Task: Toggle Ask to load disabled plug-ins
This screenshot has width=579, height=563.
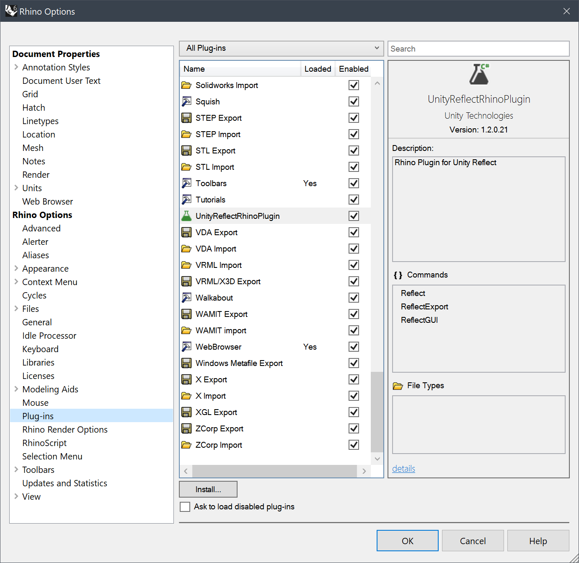Action: (x=185, y=507)
